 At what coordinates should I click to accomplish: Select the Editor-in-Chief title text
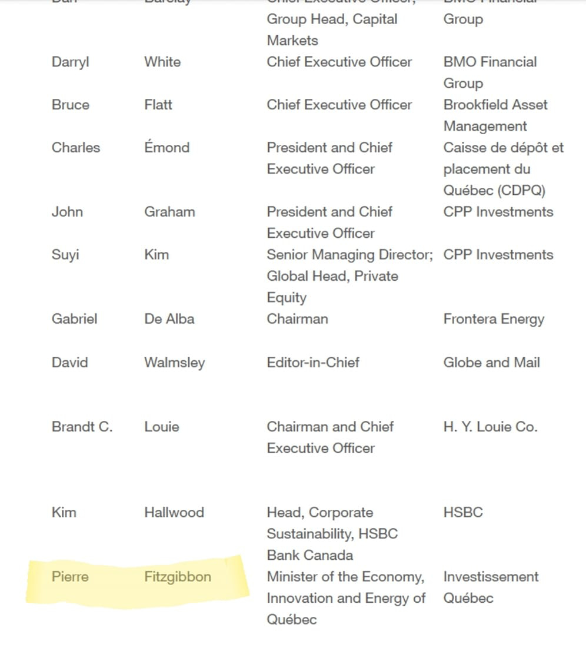point(313,363)
